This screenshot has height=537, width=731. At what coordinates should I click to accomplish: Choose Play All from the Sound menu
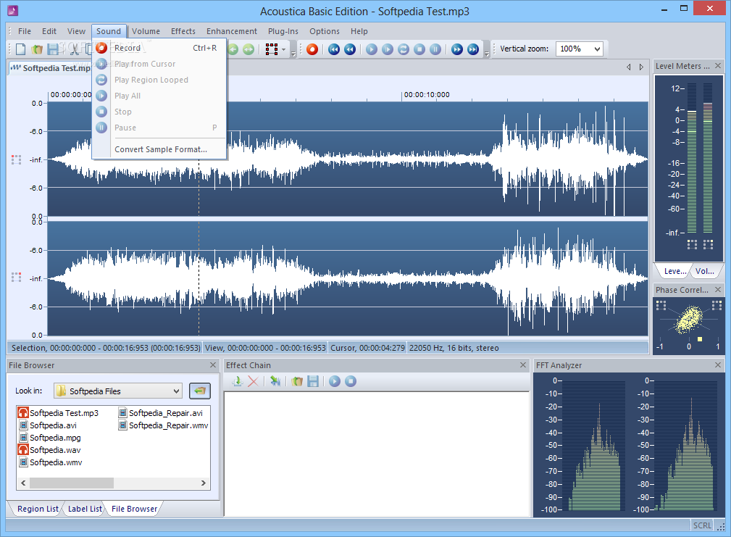160,96
